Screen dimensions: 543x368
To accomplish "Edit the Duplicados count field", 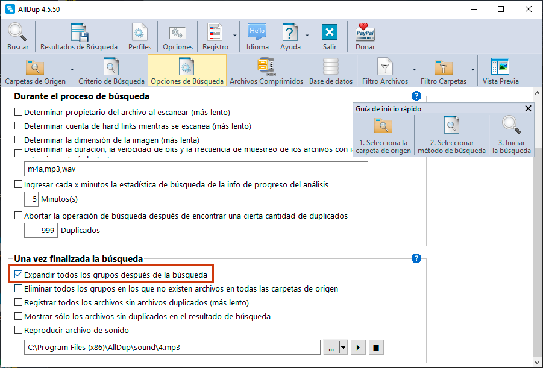I will 41,230.
